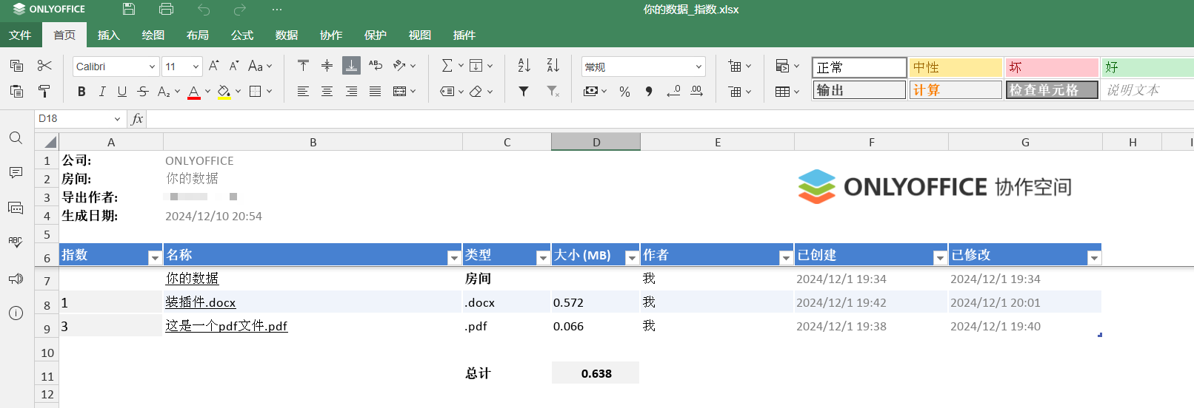1194x408 pixels.
Task: Open the Search panel in left sidebar
Action: click(x=16, y=138)
